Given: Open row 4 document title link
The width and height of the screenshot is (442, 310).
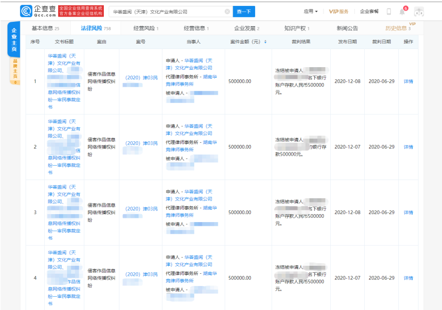Looking at the screenshot, I should coord(64,278).
